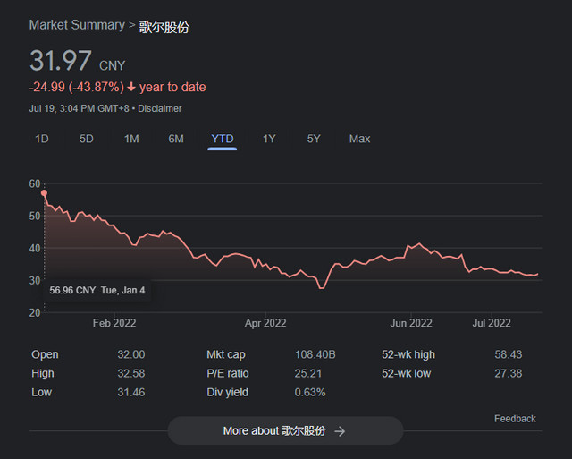
Task: View the 5Y price history
Action: tap(314, 139)
